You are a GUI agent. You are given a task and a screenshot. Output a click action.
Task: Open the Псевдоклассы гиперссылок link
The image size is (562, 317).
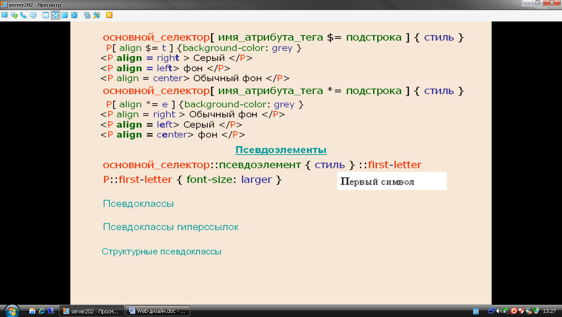tap(171, 227)
